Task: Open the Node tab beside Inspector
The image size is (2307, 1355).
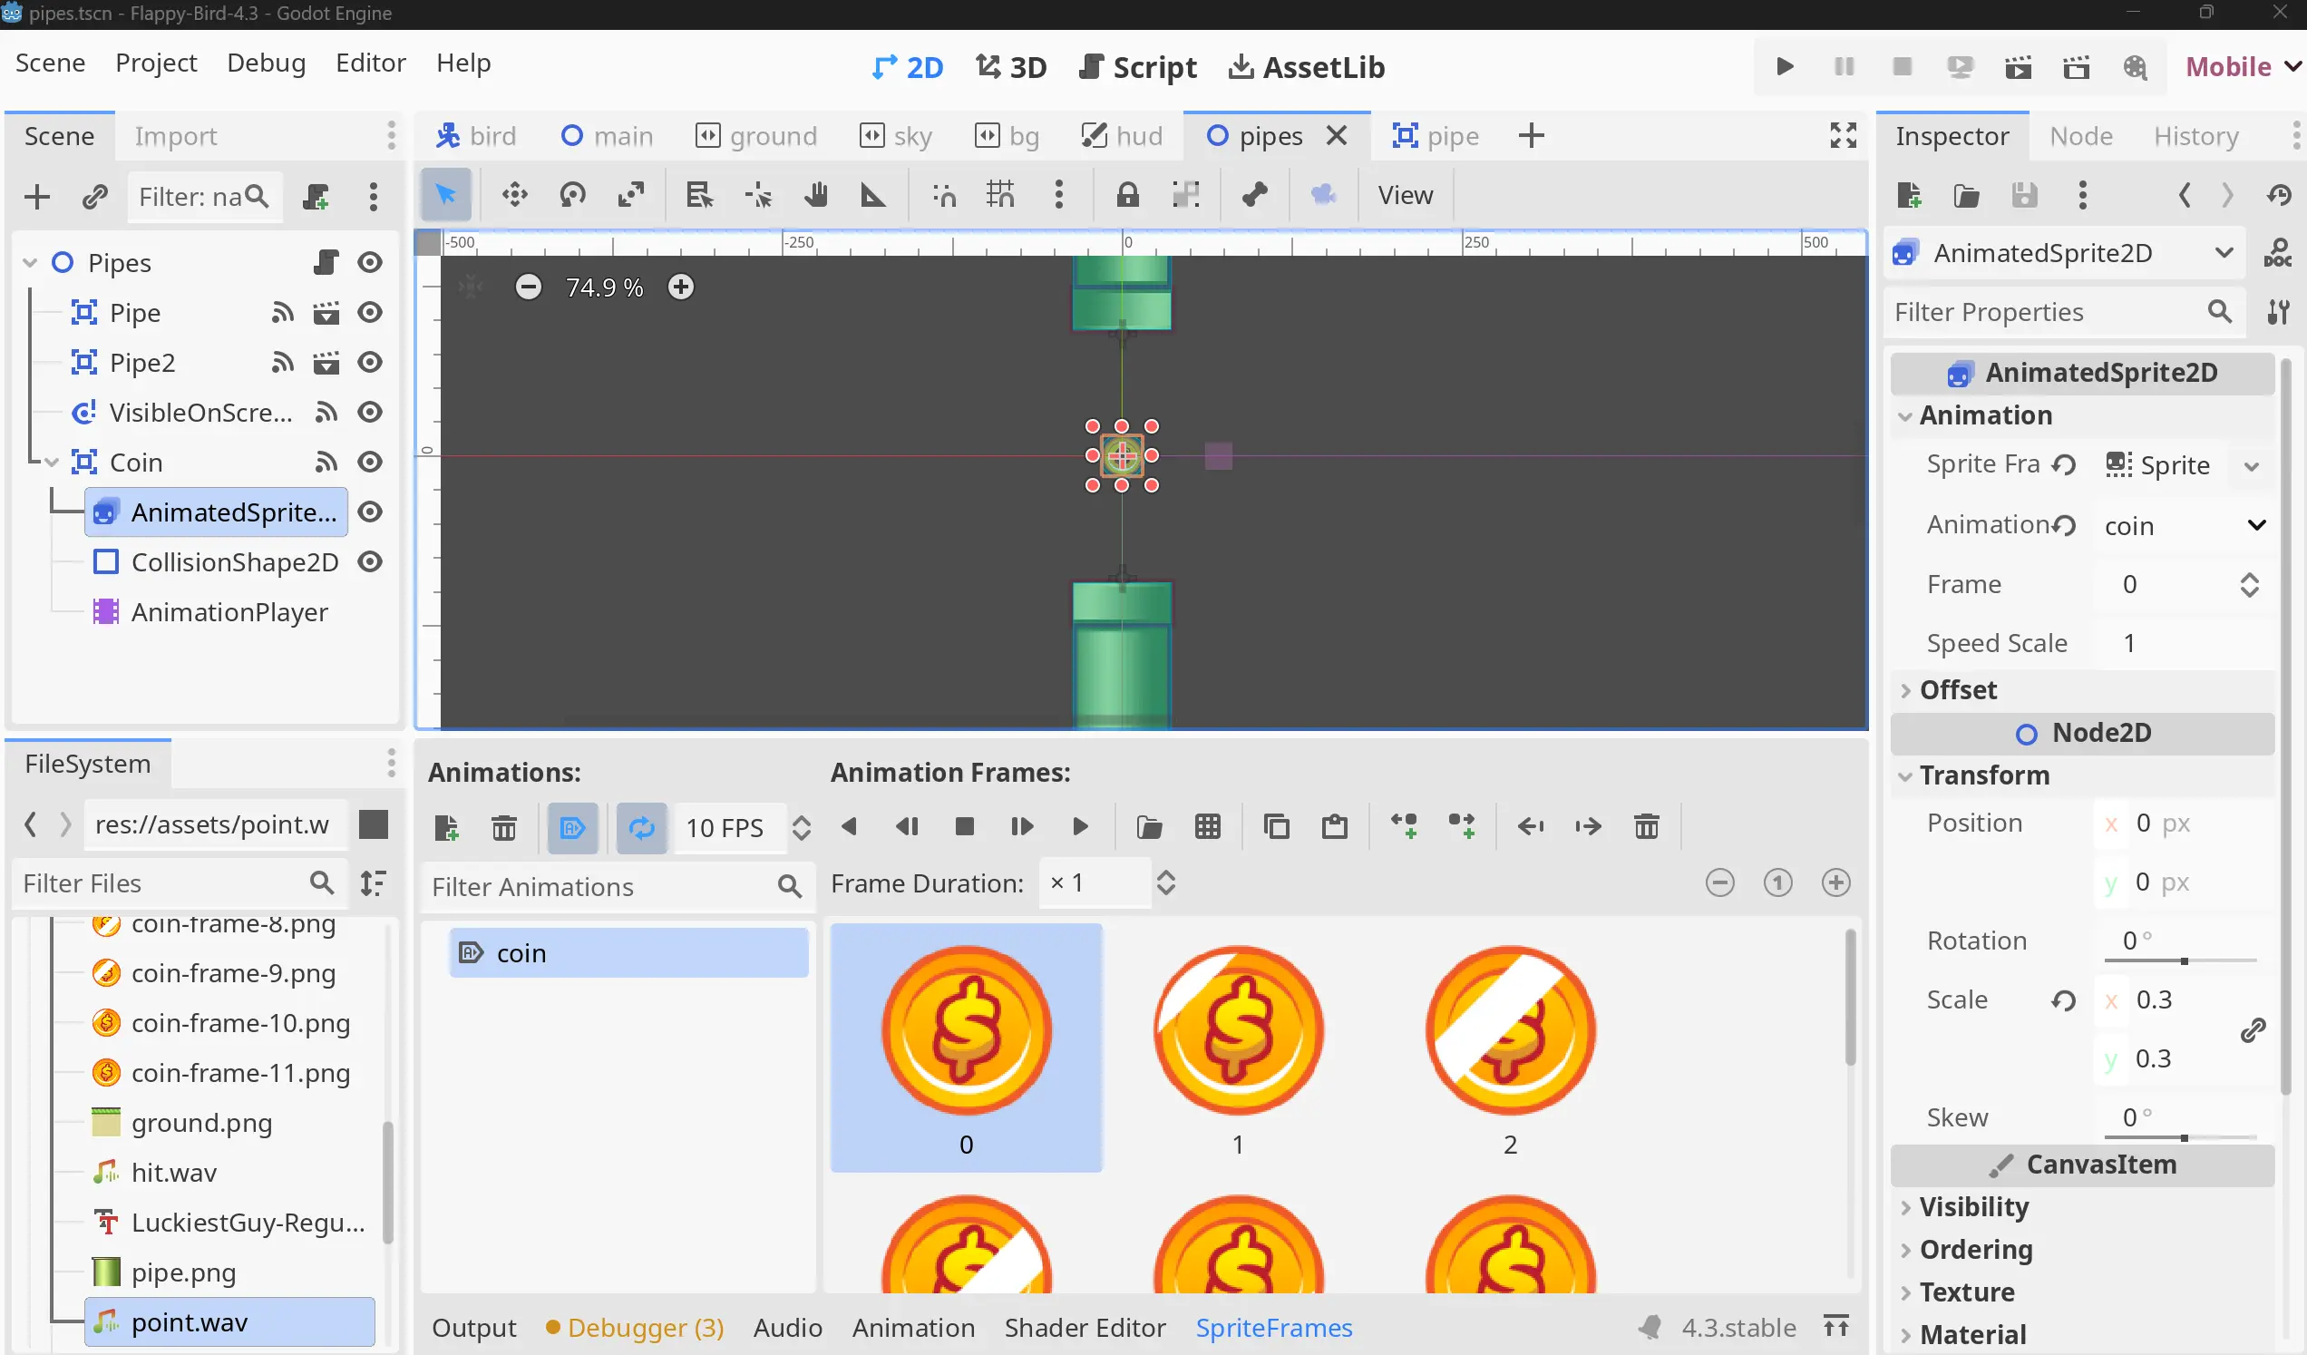Action: pyautogui.click(x=2080, y=136)
